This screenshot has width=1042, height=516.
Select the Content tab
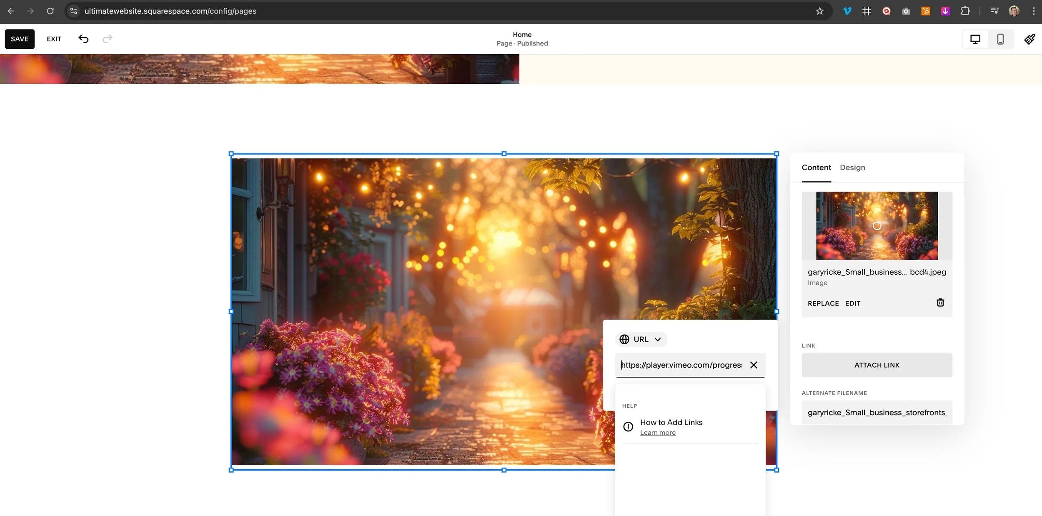(816, 168)
